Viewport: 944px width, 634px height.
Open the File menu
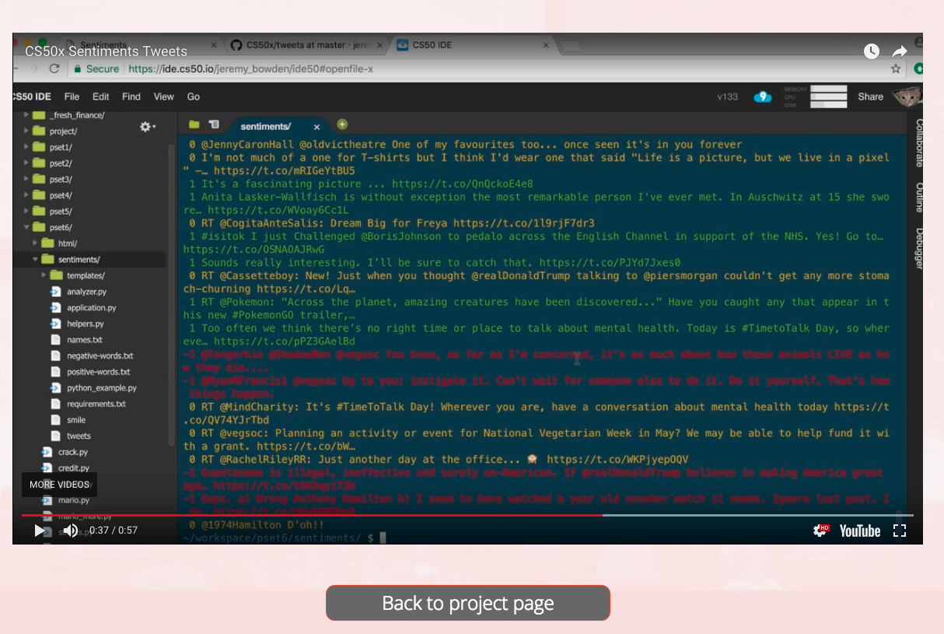pyautogui.click(x=72, y=96)
